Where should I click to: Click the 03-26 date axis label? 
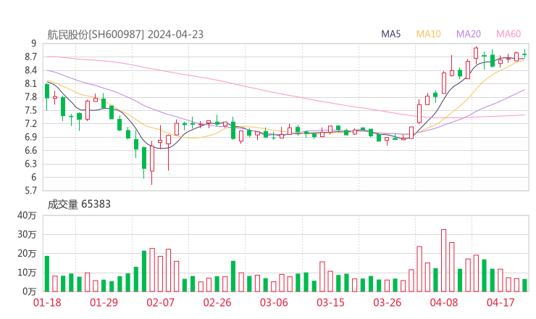(387, 302)
